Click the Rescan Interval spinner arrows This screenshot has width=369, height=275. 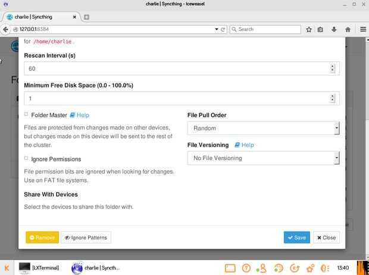[x=332, y=68]
